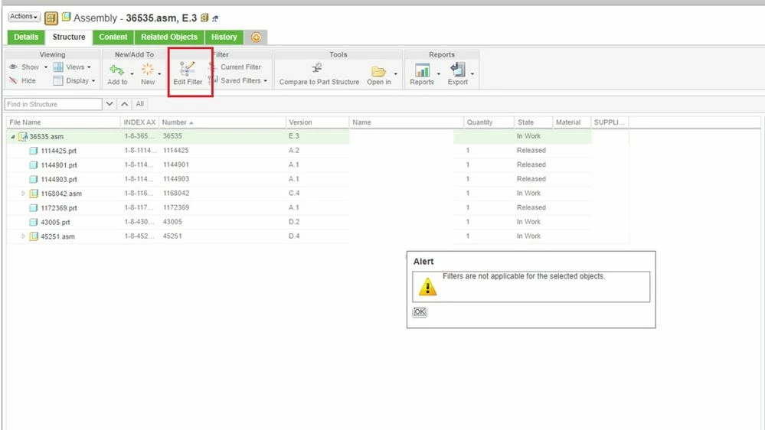Select the Structure tab

coord(69,37)
